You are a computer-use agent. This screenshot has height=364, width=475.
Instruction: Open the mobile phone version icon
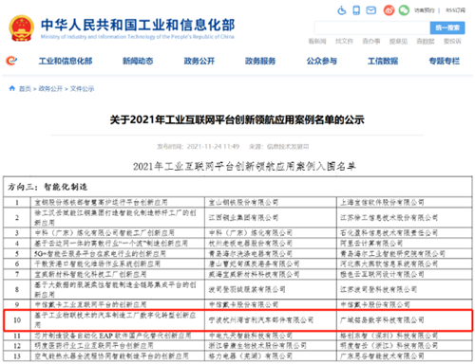pos(356,10)
